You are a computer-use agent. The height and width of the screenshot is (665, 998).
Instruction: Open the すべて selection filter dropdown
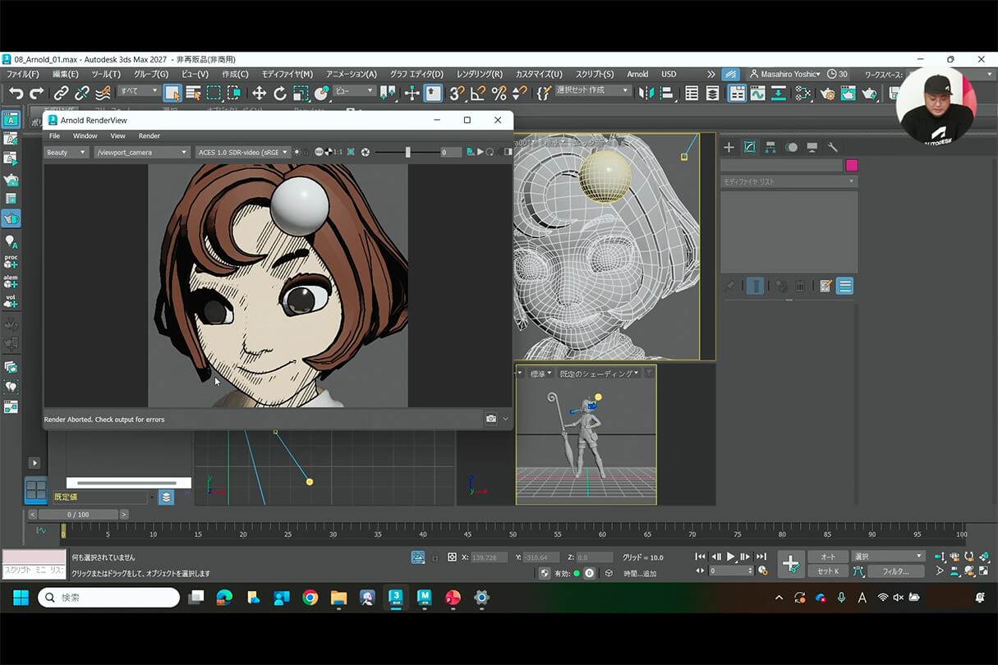click(138, 91)
